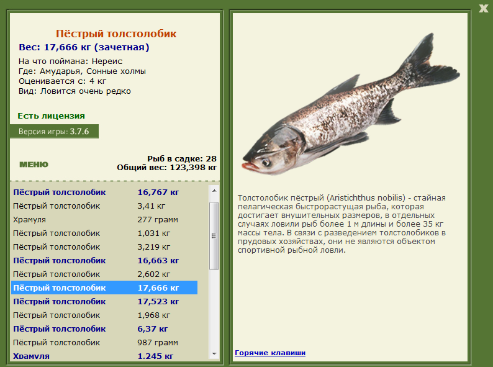Click the Есть лицензия text
Image resolution: width=493 pixels, height=367 pixels.
click(52, 116)
